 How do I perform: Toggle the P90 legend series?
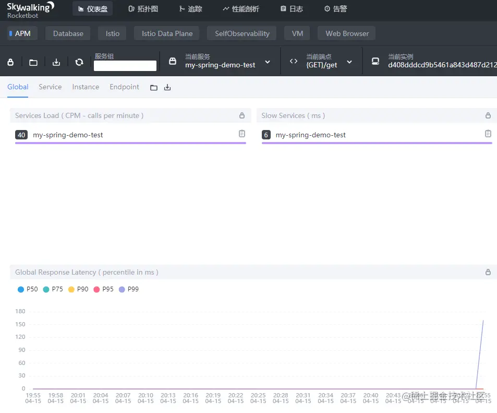click(x=78, y=289)
